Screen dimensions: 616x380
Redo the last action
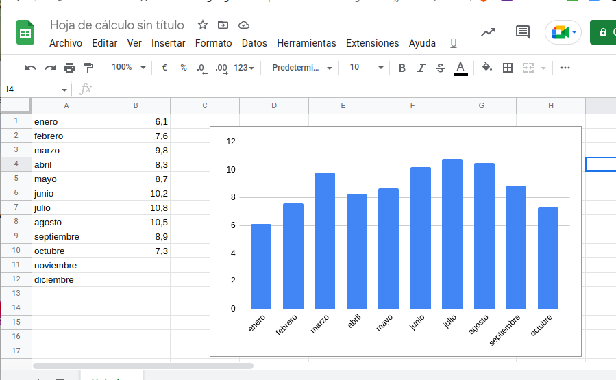coord(50,68)
